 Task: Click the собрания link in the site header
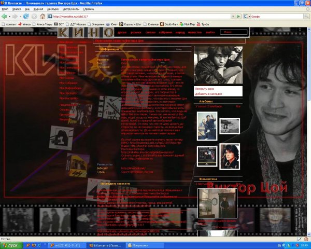tap(165, 32)
